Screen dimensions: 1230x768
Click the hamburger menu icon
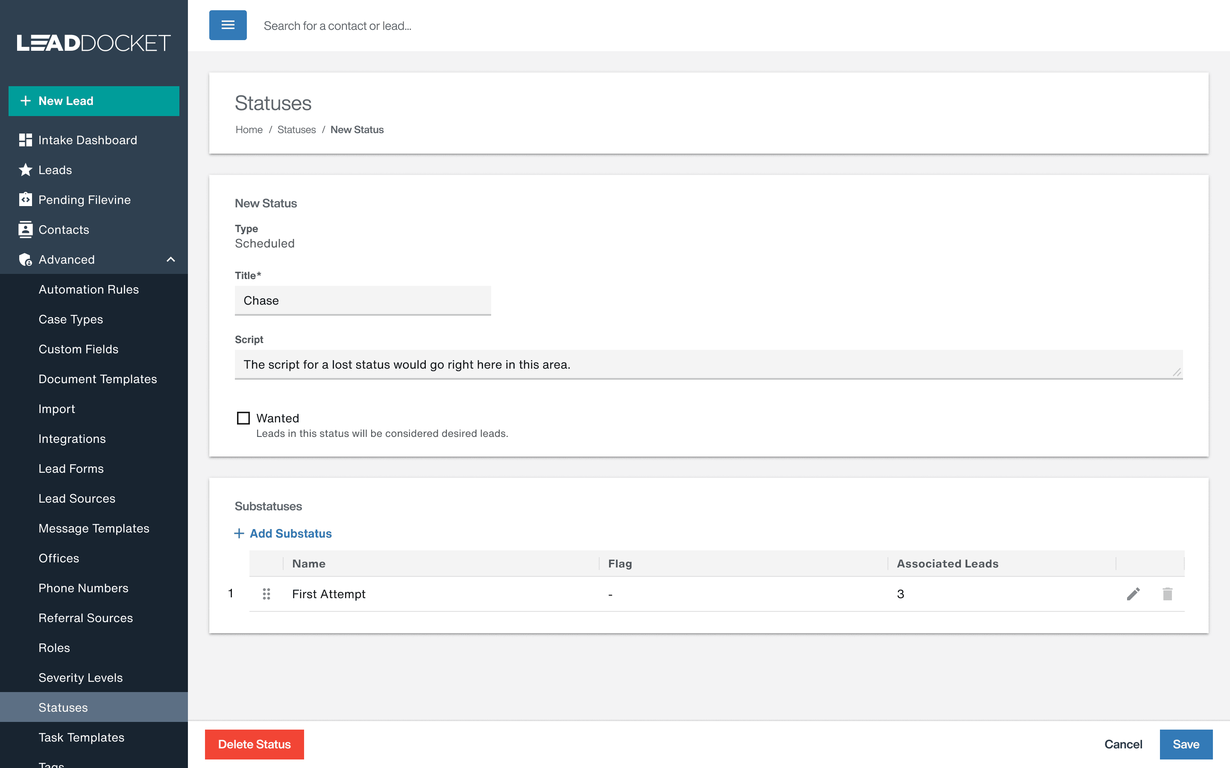tap(228, 25)
